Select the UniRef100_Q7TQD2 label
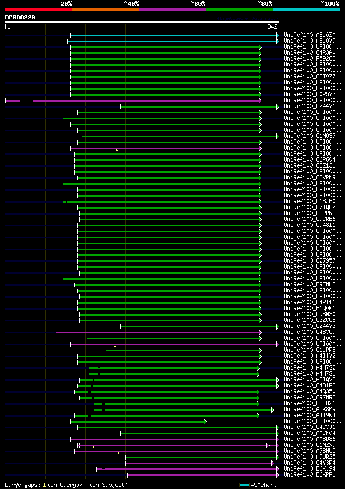Viewport: 345px width, 489px height. 309,207
